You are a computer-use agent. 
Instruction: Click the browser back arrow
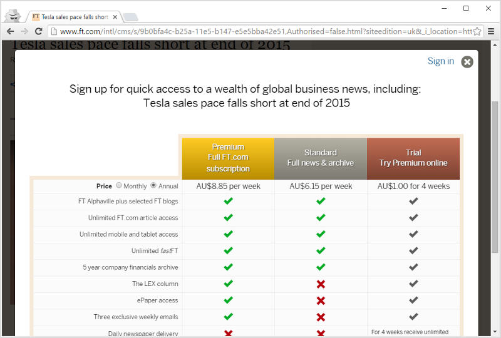pyautogui.click(x=11, y=31)
